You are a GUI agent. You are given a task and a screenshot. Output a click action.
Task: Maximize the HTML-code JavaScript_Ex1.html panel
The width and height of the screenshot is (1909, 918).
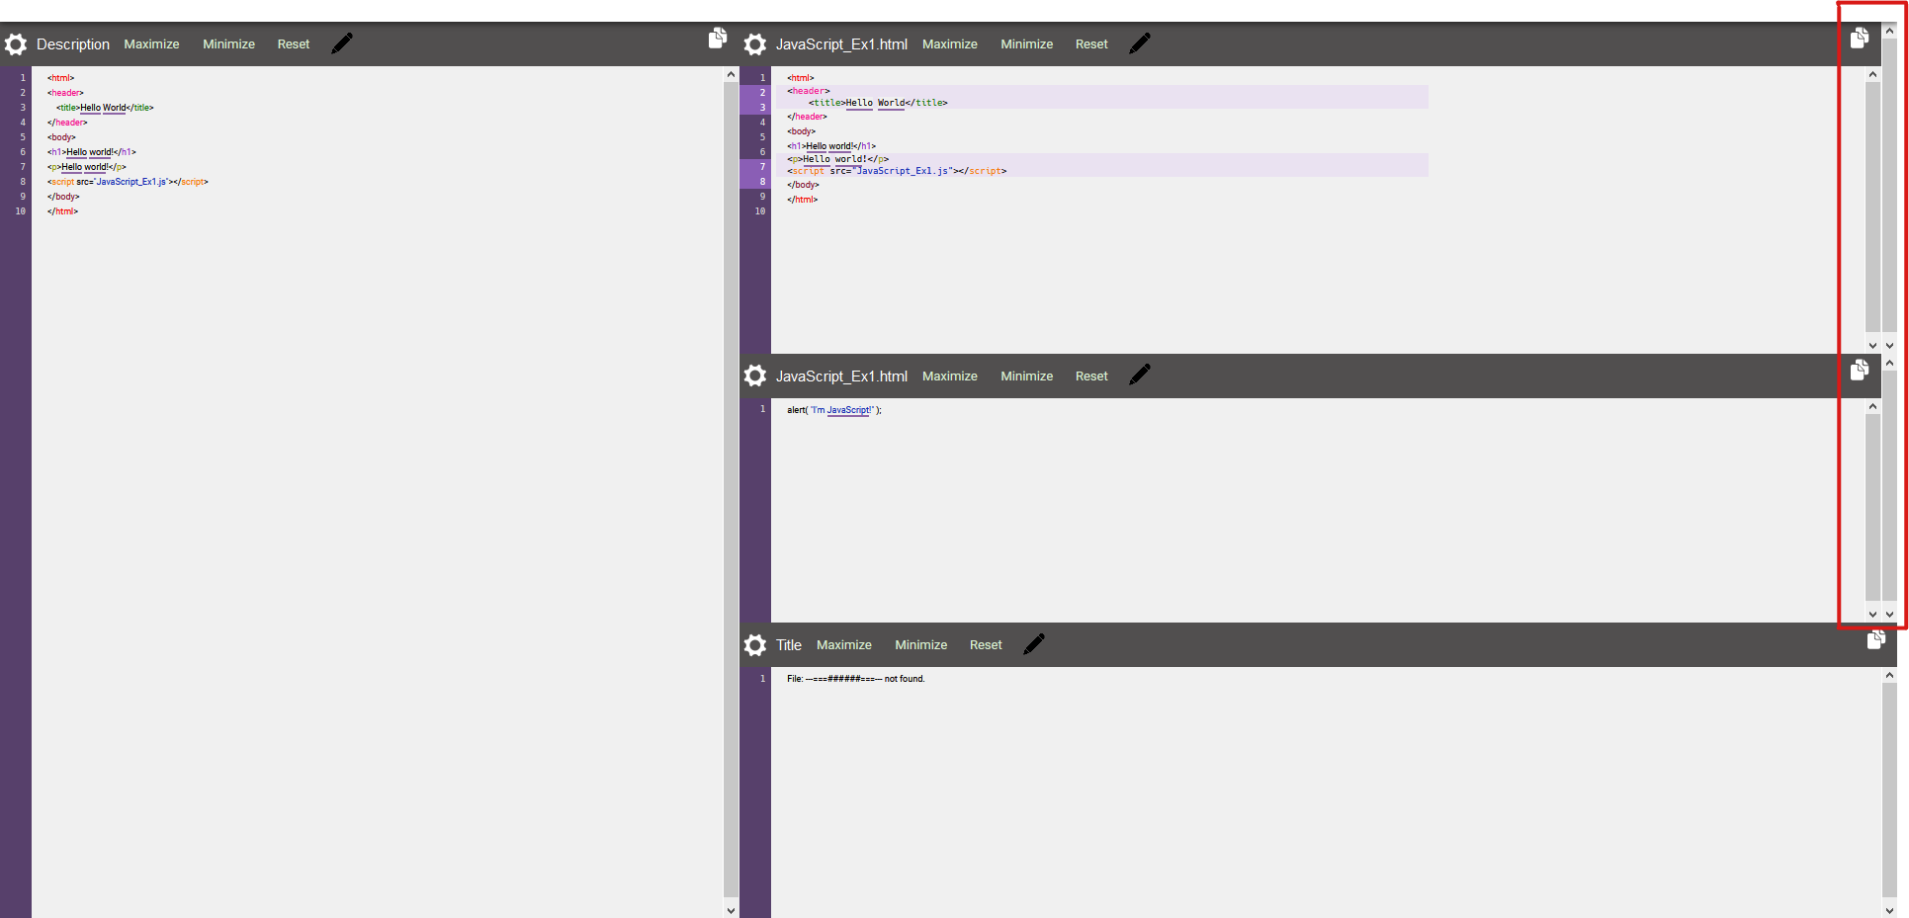click(x=950, y=44)
